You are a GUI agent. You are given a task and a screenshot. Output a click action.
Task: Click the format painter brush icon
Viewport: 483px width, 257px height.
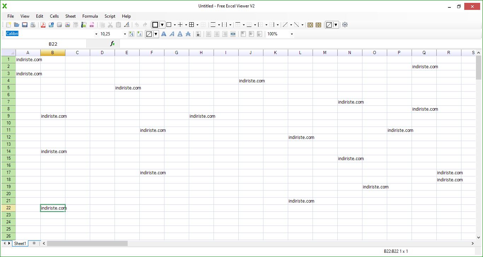click(x=127, y=25)
